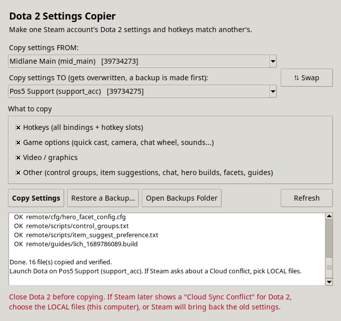The image size is (341, 321).
Task: Click log line item_suggest_preference.txt
Action: (86, 235)
